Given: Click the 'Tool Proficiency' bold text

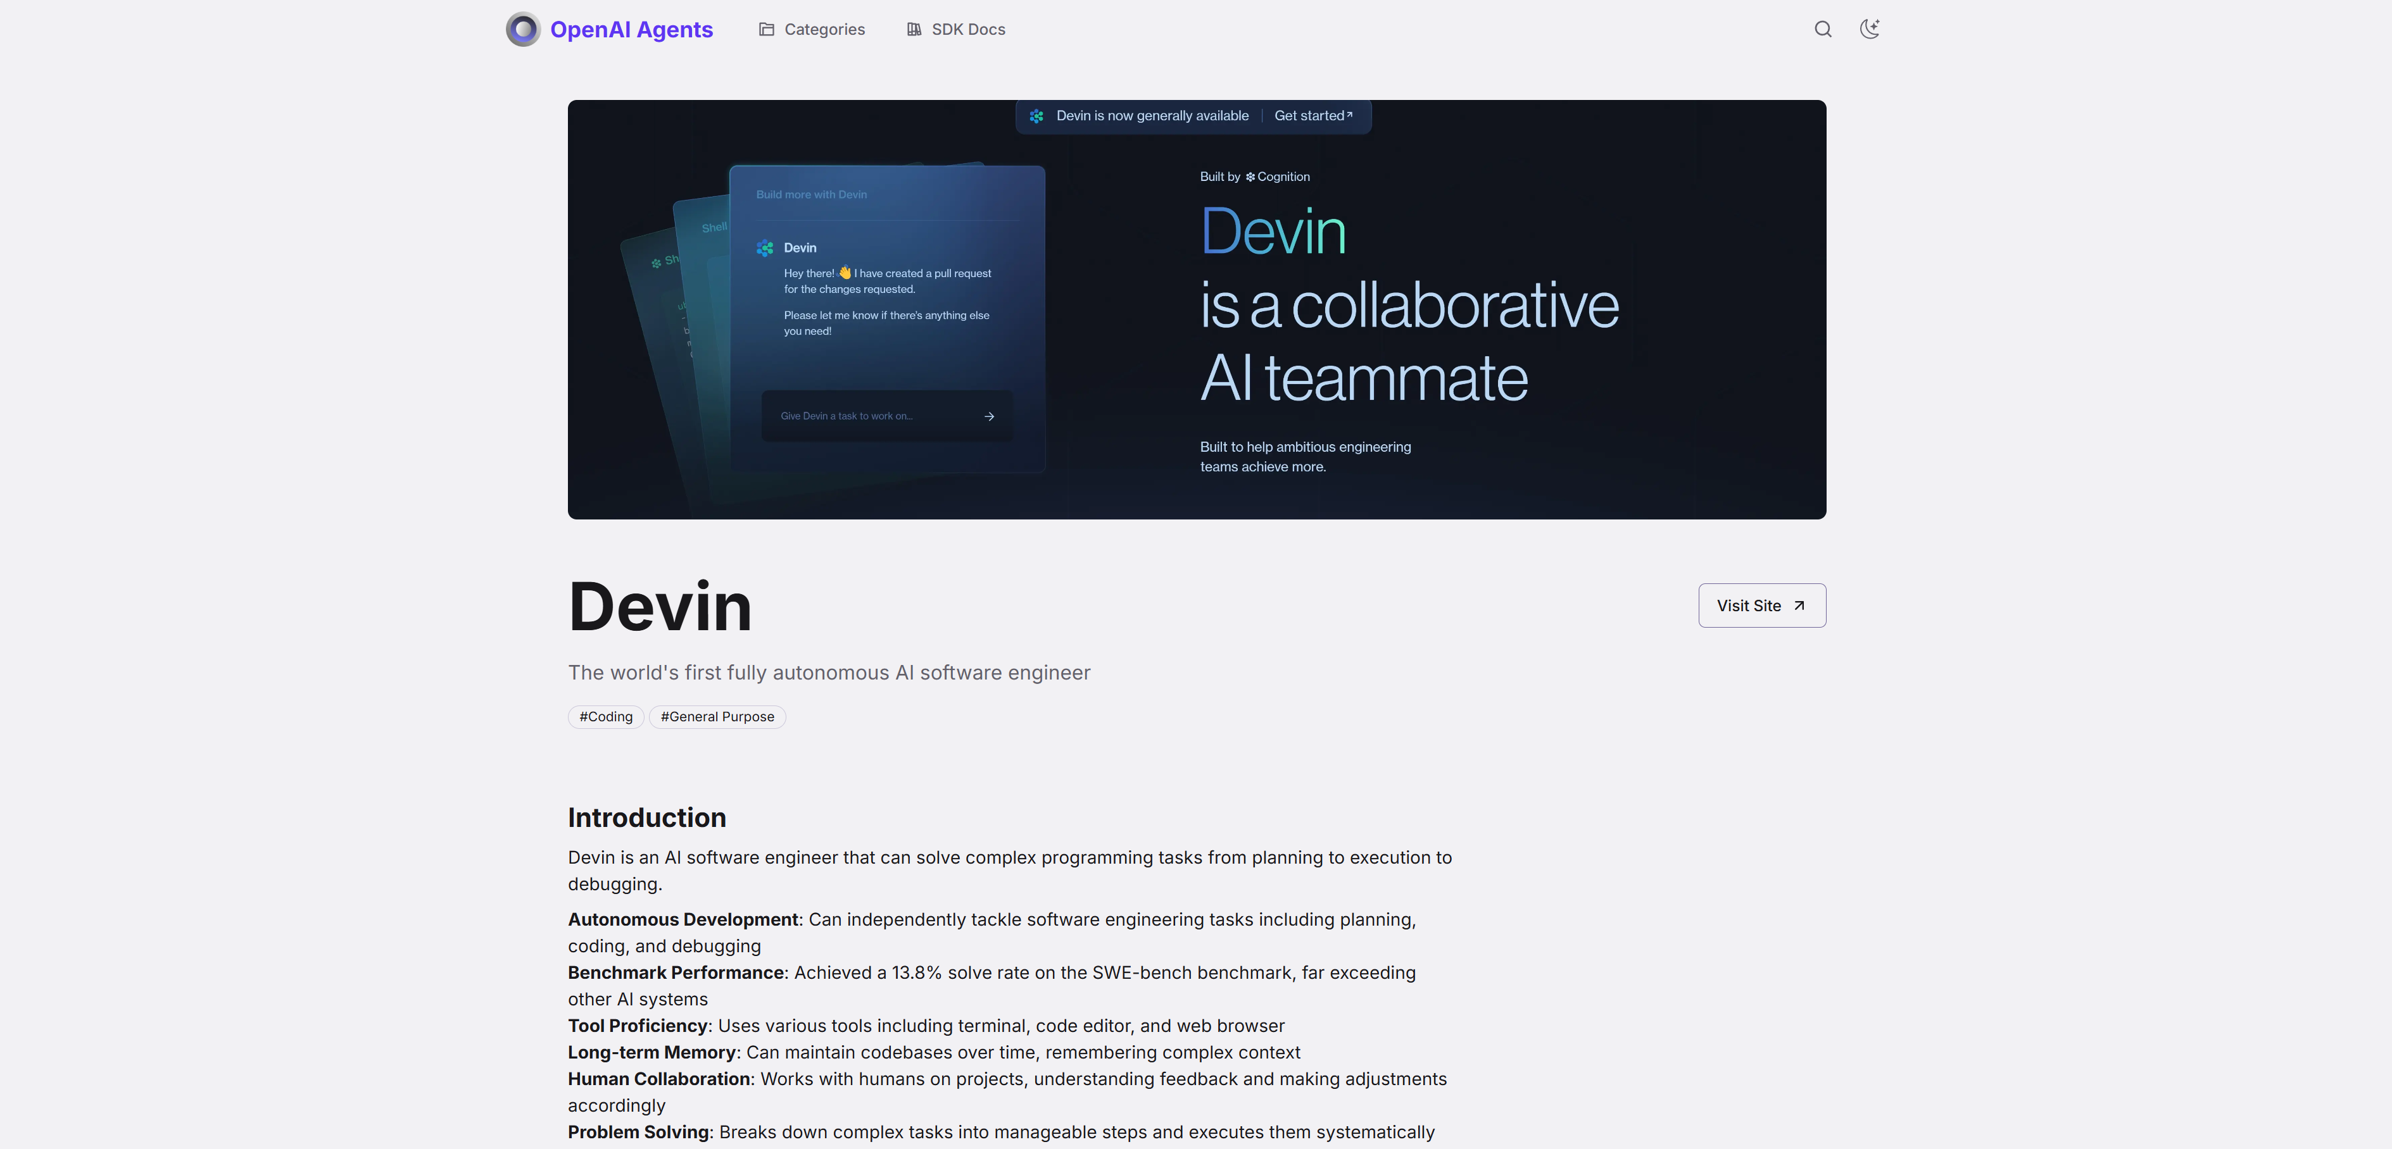Looking at the screenshot, I should 638,1026.
